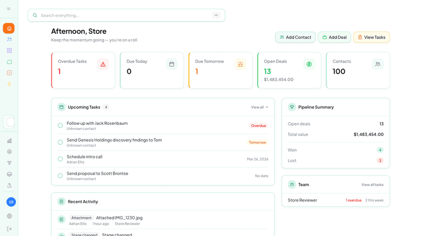Open Contacts from the sidebar people icon
The width and height of the screenshot is (421, 236).
click(x=9, y=40)
